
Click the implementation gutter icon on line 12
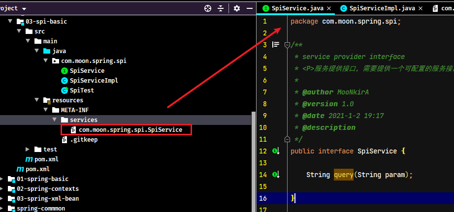click(276, 151)
